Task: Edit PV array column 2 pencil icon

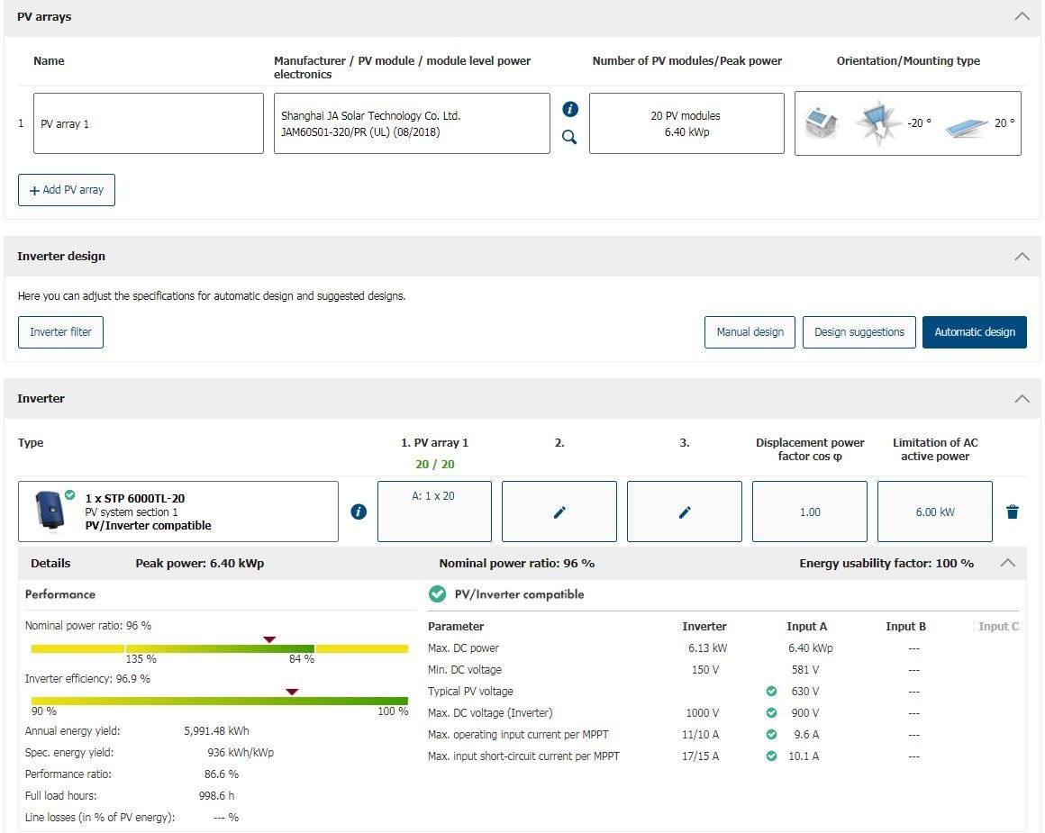Action: click(559, 512)
